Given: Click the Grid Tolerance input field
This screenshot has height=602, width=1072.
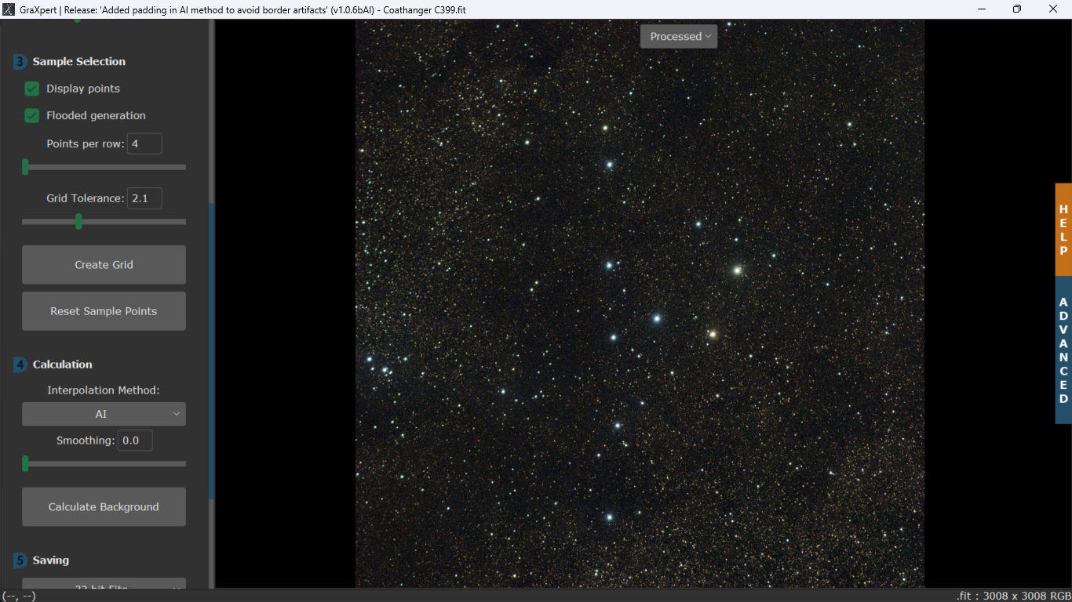Looking at the screenshot, I should (144, 198).
